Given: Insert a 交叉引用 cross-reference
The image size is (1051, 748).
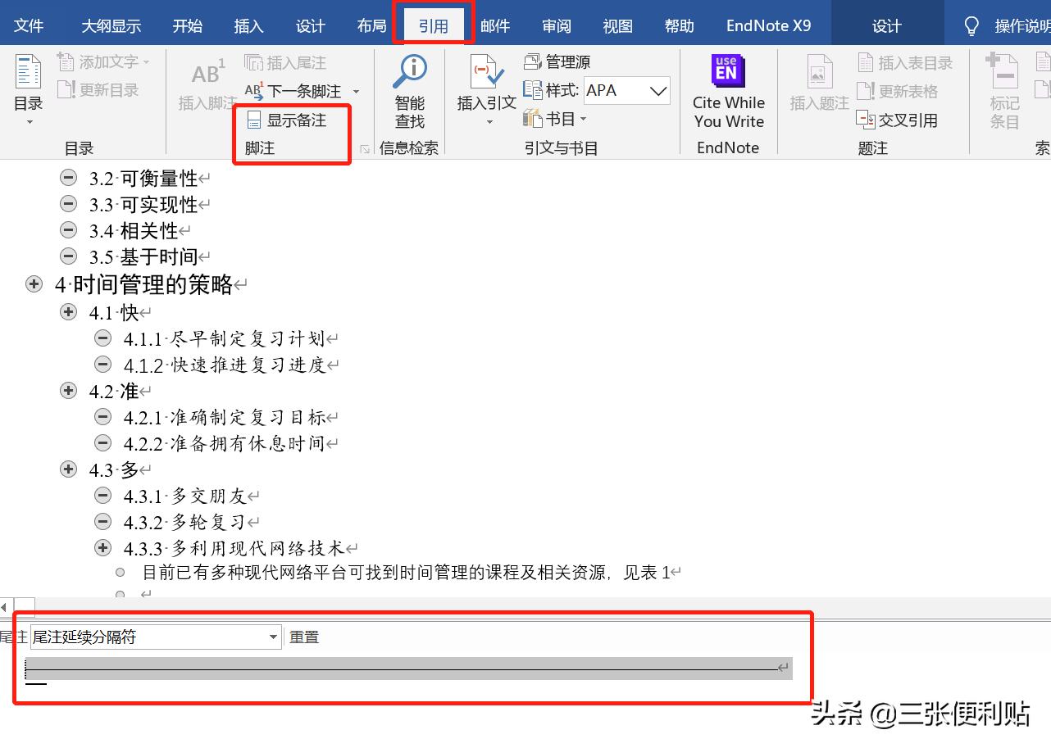Looking at the screenshot, I should point(895,120).
